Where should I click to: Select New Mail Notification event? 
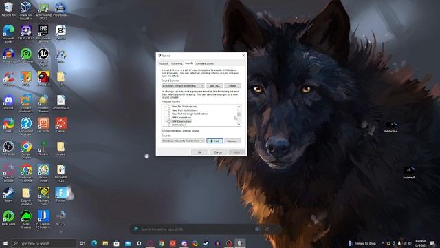[185, 110]
